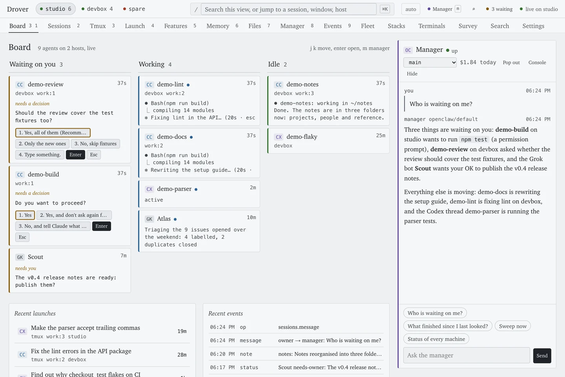The image size is (565, 377).
Task: Toggle Manager panel from the top bar
Action: point(444,9)
